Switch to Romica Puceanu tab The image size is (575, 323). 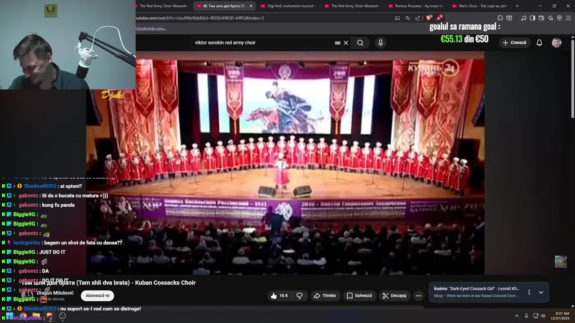(416, 6)
